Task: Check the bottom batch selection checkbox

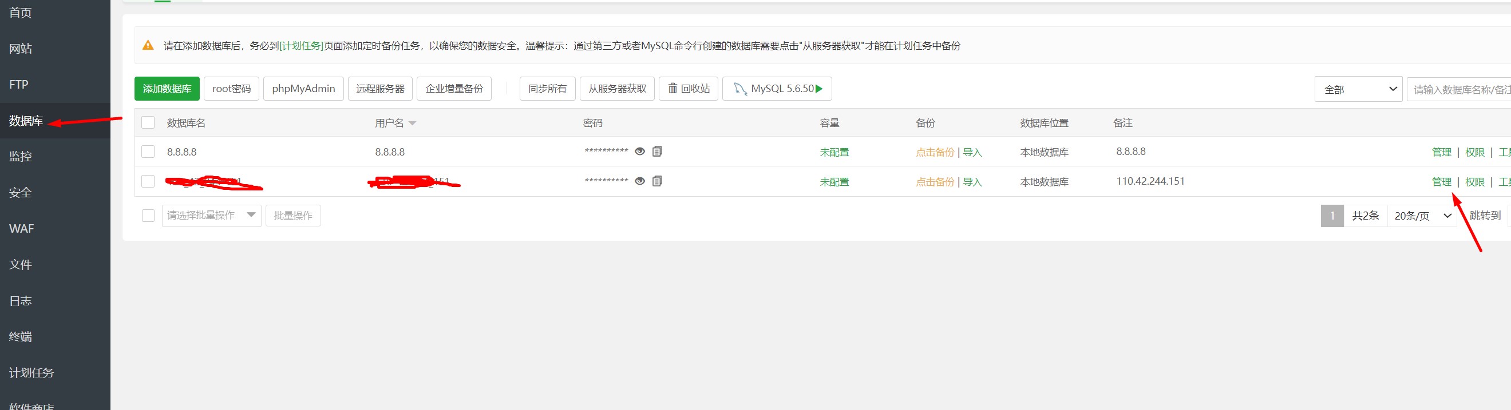Action: [x=148, y=216]
